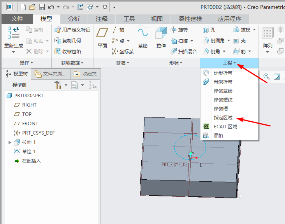Click the Undo arrow icon

pos(51,7)
